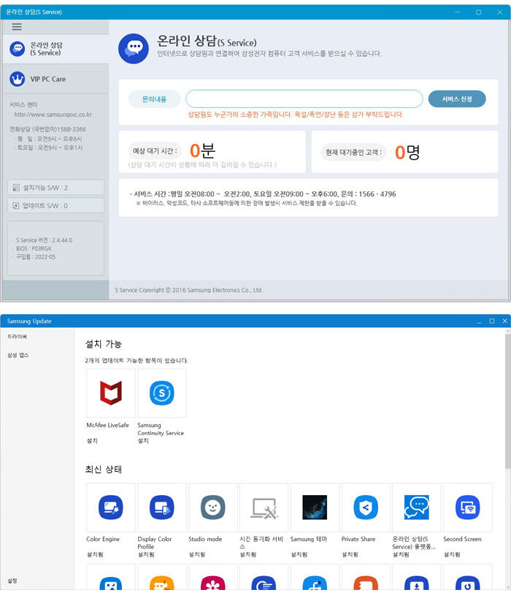Click 구입월 : 2022-05 text
Viewport: 511px width, 593px height.
point(36,257)
